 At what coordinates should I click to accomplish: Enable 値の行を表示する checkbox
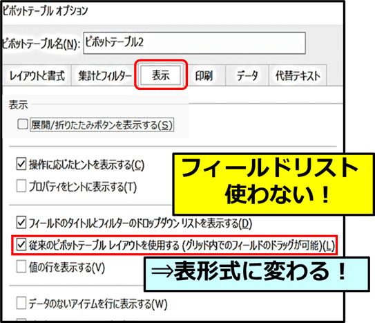[21, 267]
